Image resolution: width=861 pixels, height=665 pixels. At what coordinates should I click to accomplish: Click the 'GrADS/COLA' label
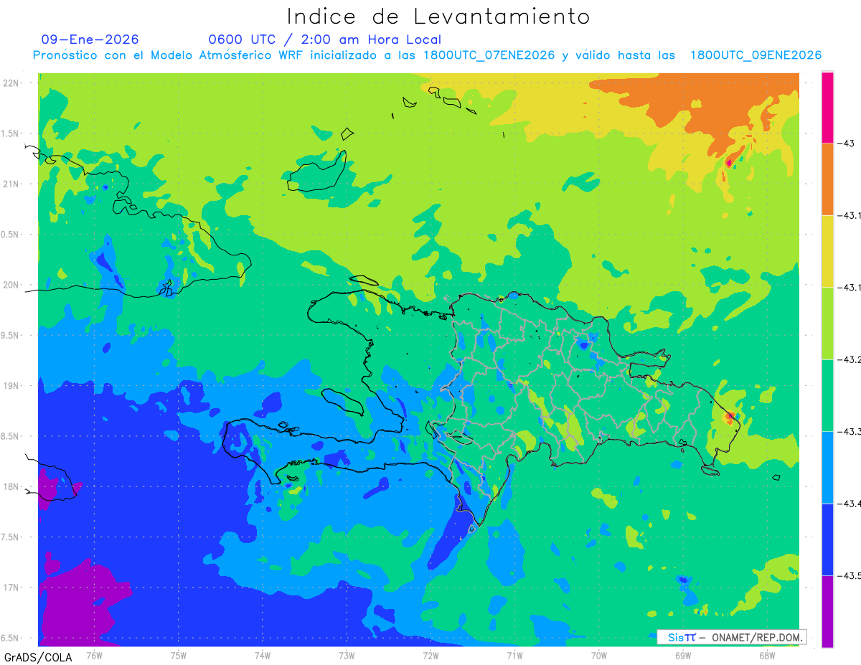[38, 657]
